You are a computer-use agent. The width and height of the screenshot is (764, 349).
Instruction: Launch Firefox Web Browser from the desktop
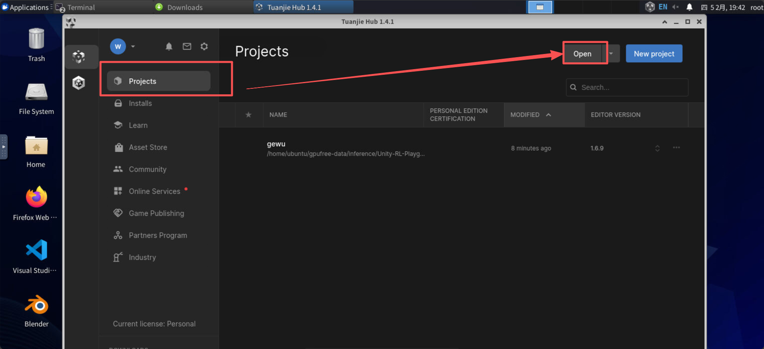36,197
